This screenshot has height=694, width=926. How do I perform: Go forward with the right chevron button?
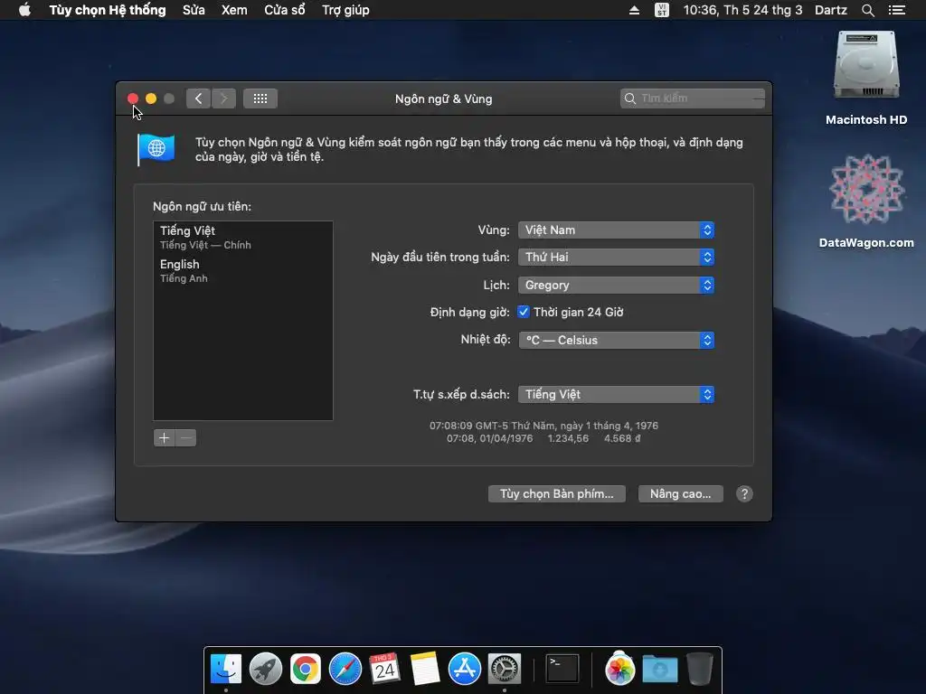coord(224,98)
